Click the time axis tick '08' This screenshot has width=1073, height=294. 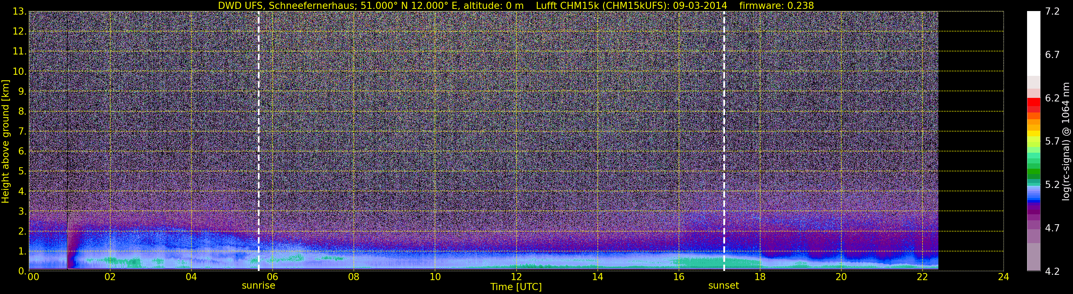[354, 277]
